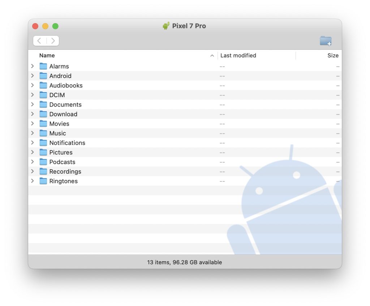
Task: Expand the Notifications folder chevron
Action: [33, 143]
